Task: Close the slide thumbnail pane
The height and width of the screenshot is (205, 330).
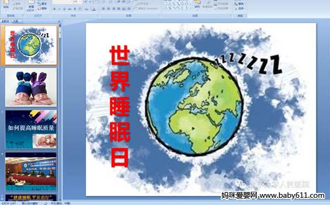Action: coord(59,21)
